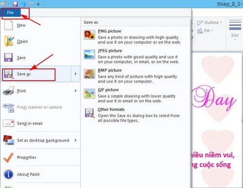The width and height of the screenshot is (243, 188).
Task: Save as GIF picture heading
Action: tap(108, 90)
